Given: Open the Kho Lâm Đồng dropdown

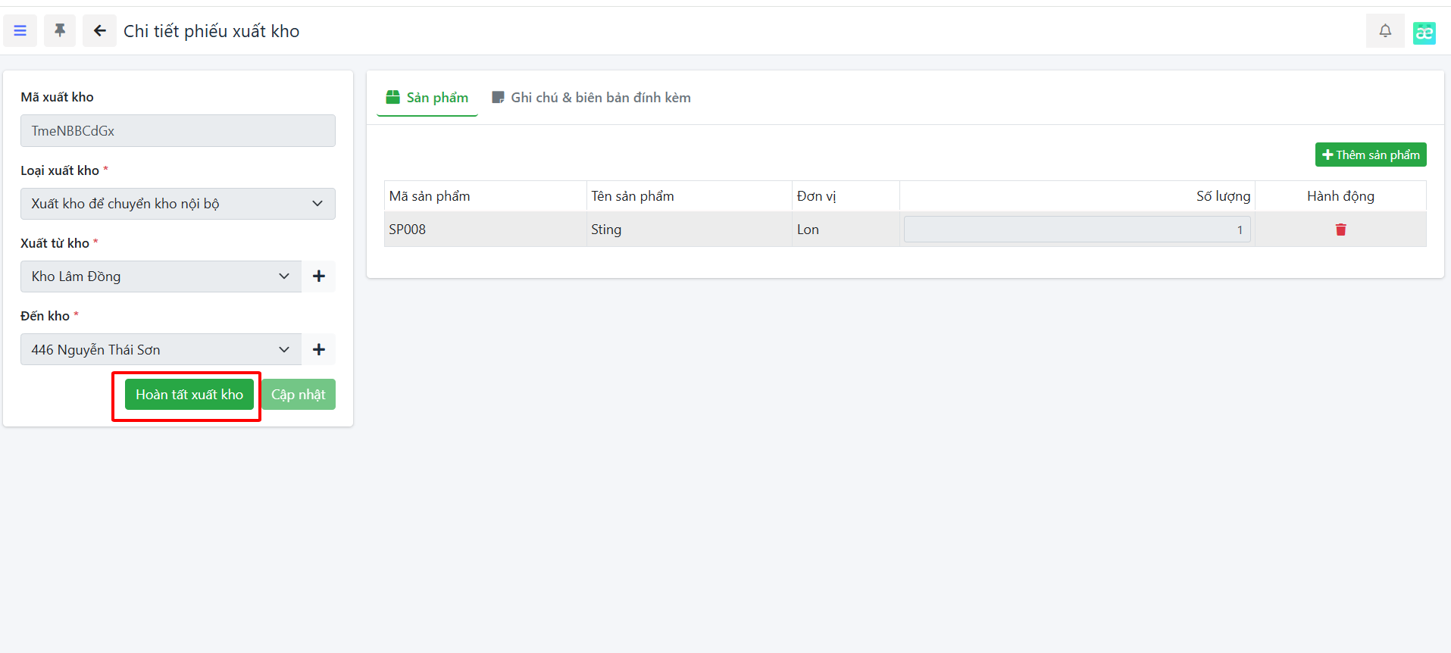Looking at the screenshot, I should pos(161,277).
